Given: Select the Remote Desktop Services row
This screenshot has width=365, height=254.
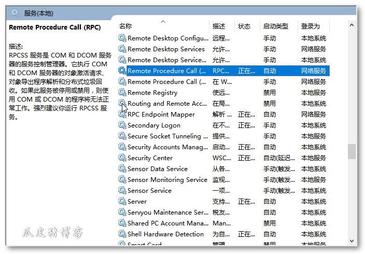Looking at the screenshot, I should pos(166,49).
